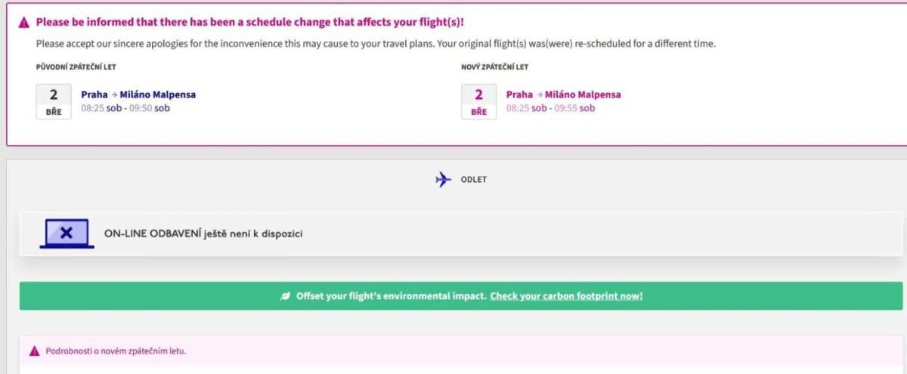The height and width of the screenshot is (374, 907).
Task: Click the NOVÝ ZPÁTEČNÍ LET label
Action: [494, 67]
